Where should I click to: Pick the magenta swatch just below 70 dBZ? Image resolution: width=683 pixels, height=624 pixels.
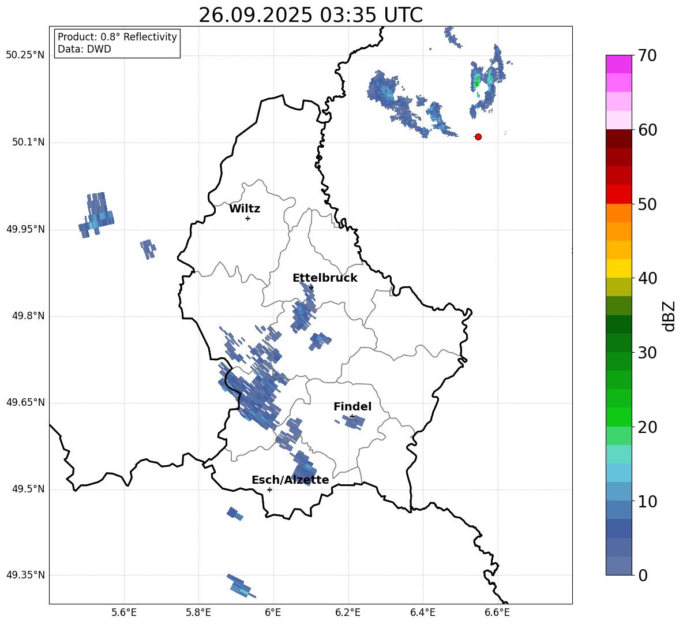pos(618,64)
